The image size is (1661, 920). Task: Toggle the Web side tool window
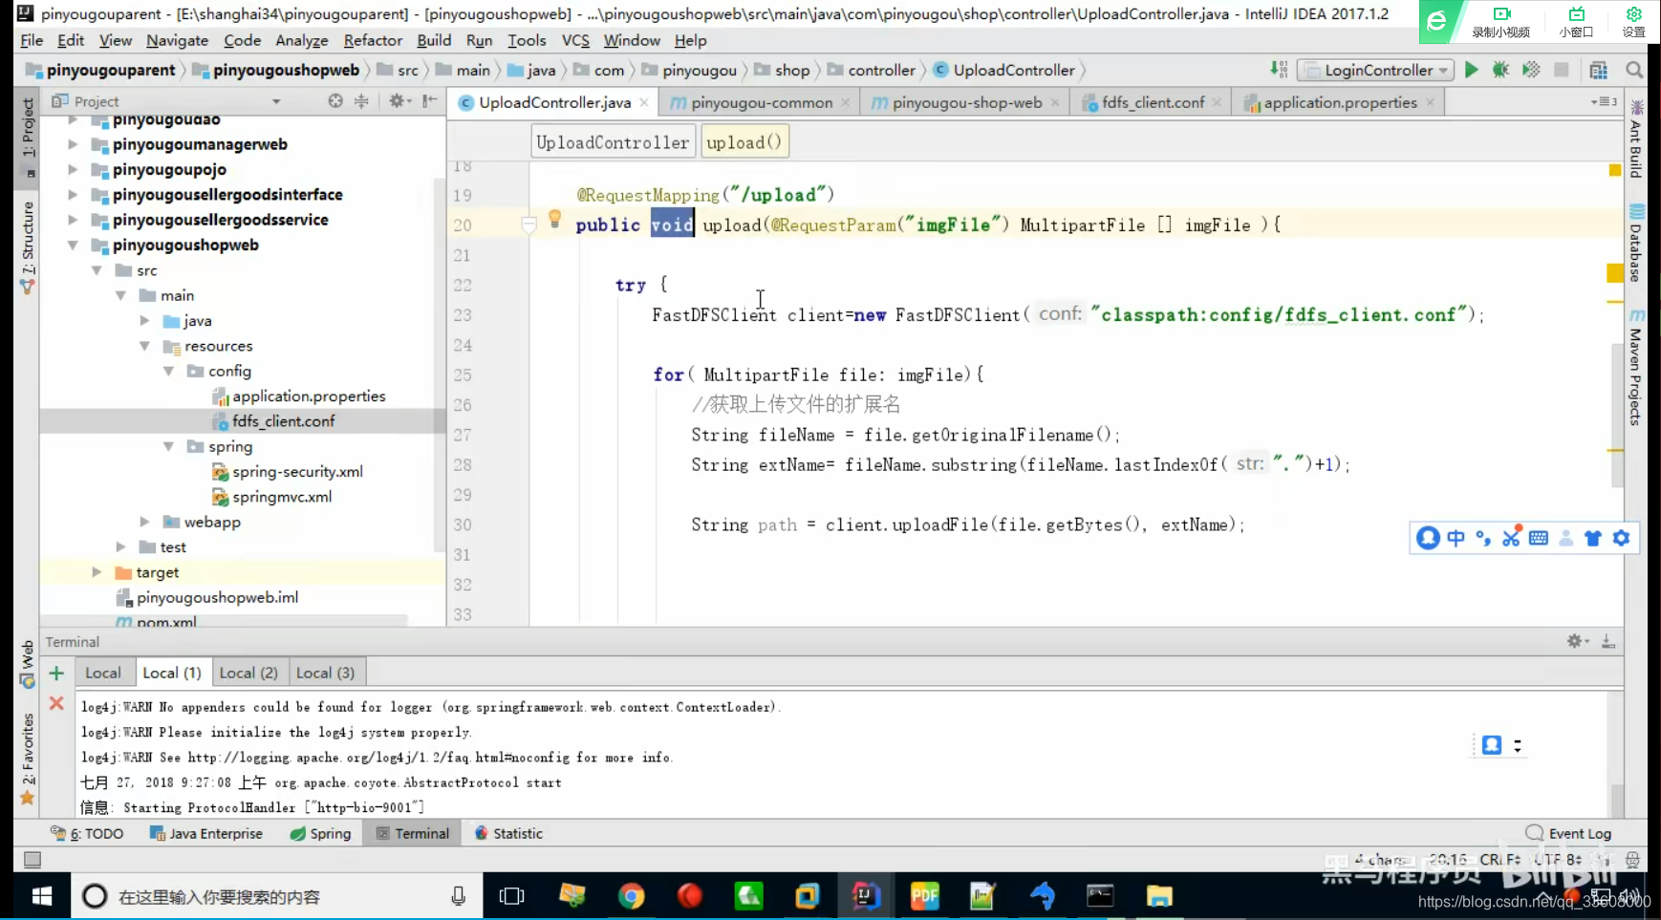pyautogui.click(x=28, y=664)
